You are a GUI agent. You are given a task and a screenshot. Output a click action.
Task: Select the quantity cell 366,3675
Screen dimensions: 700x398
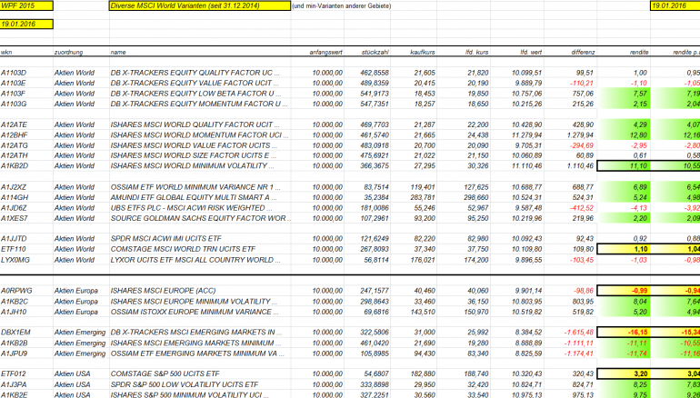[367, 165]
